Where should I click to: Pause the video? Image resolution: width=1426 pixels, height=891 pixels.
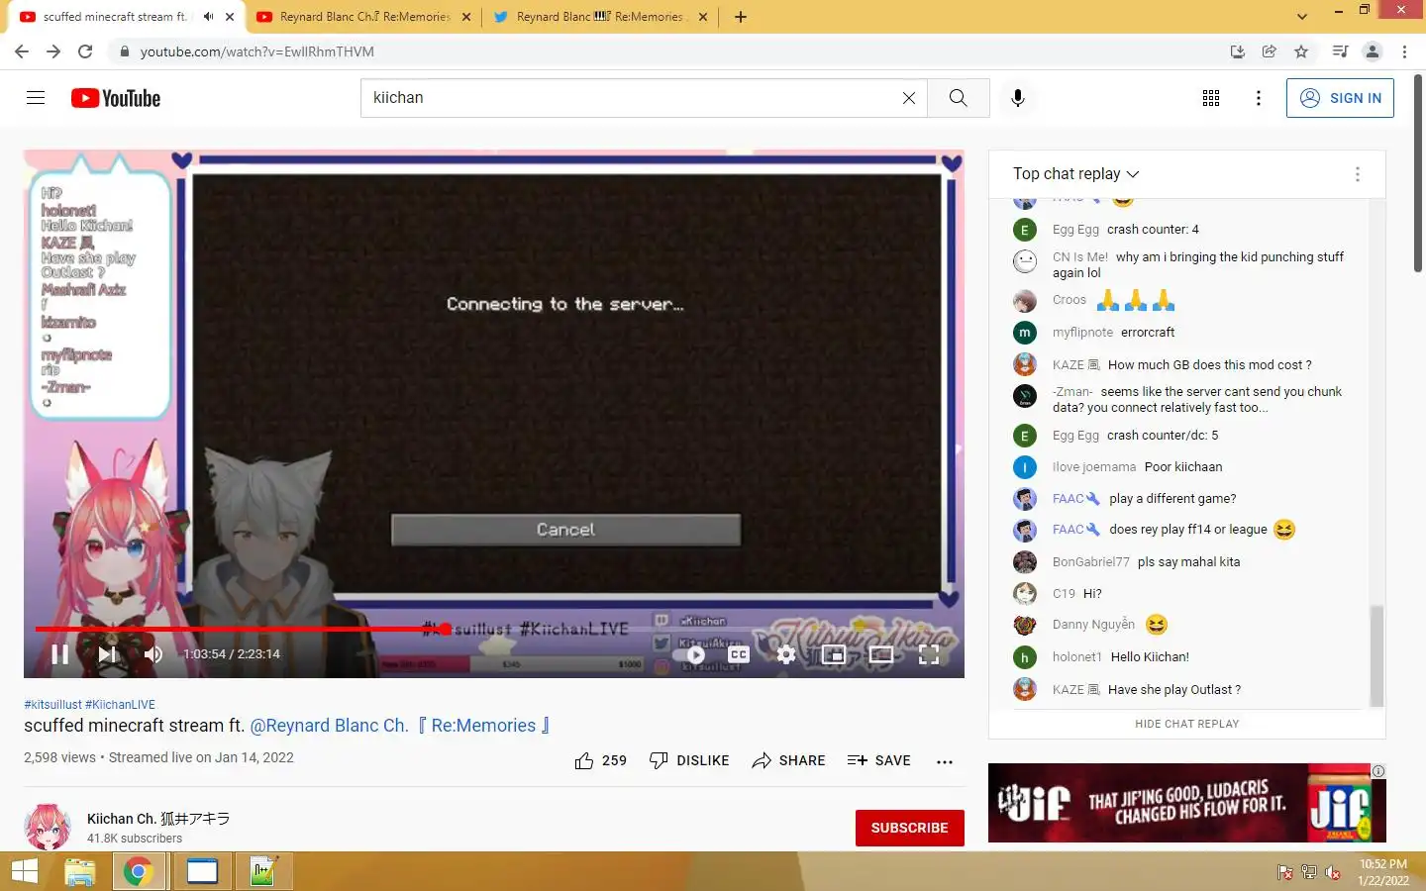click(60, 654)
